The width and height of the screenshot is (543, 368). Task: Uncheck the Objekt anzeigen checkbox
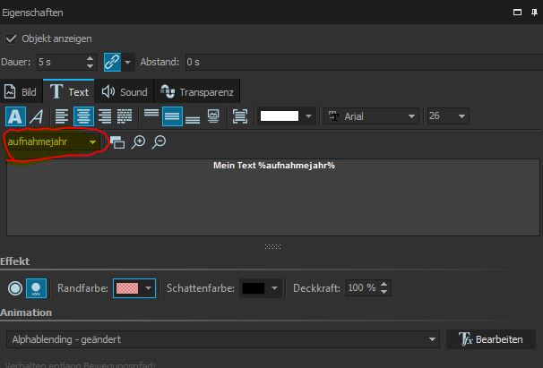click(12, 39)
